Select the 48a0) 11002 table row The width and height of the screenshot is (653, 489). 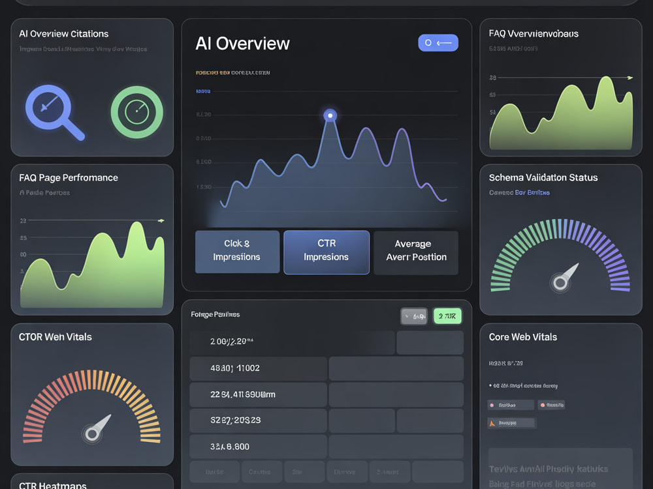point(326,368)
